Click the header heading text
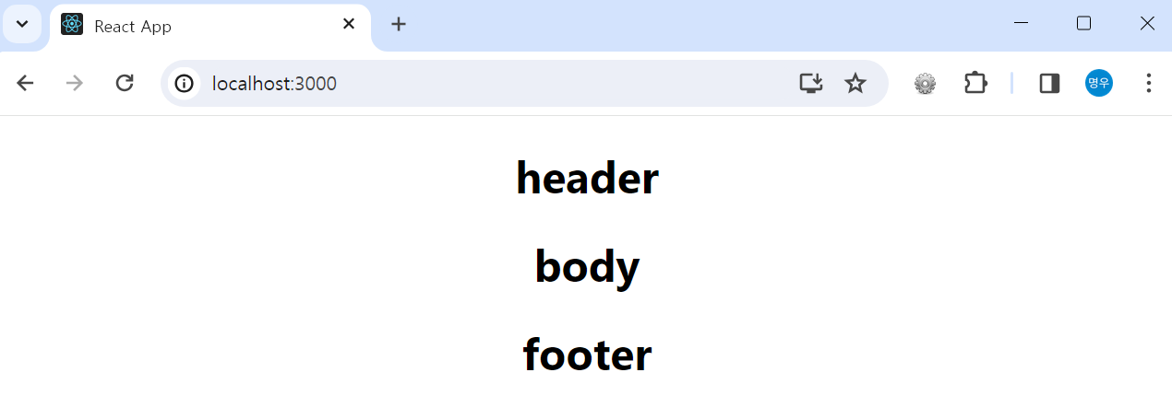Viewport: 1172px width, 419px height. pyautogui.click(x=587, y=178)
